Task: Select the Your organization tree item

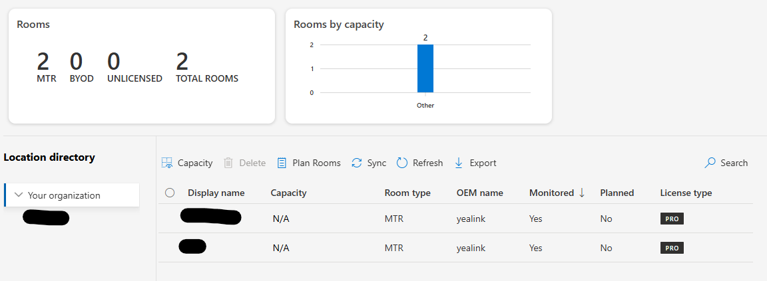Action: pos(64,195)
